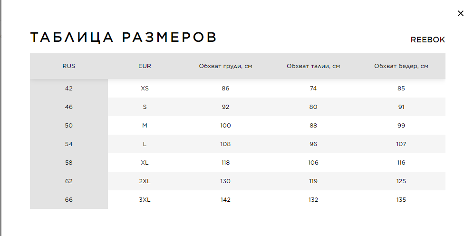This screenshot has width=474, height=236.
Task: Click chest value 100 in M row
Action: (x=225, y=125)
